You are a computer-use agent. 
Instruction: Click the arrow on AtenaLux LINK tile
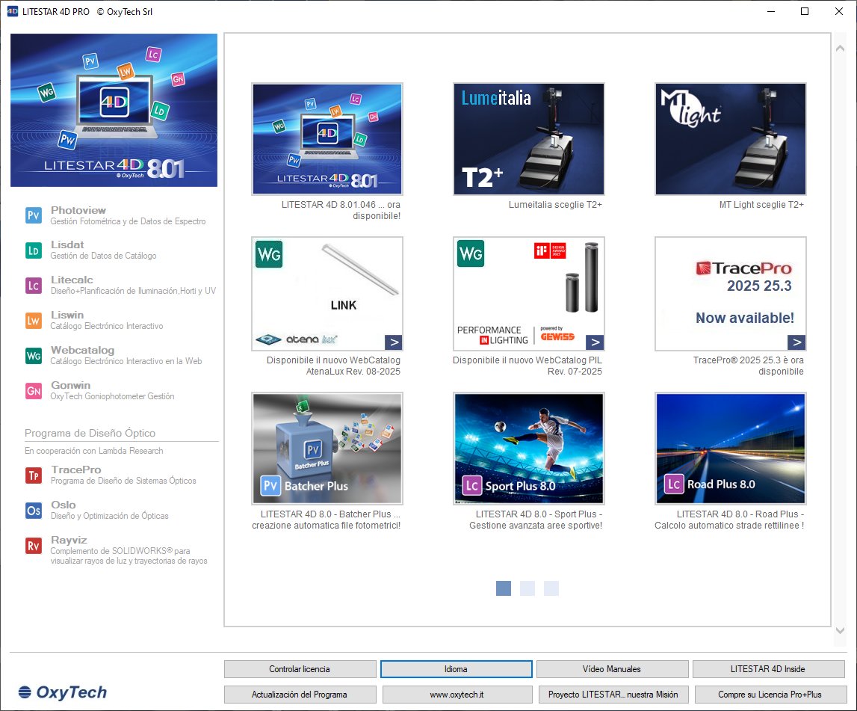pyautogui.click(x=394, y=342)
